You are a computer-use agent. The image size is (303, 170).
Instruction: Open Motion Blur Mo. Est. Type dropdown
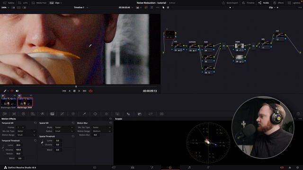(x=101, y=127)
